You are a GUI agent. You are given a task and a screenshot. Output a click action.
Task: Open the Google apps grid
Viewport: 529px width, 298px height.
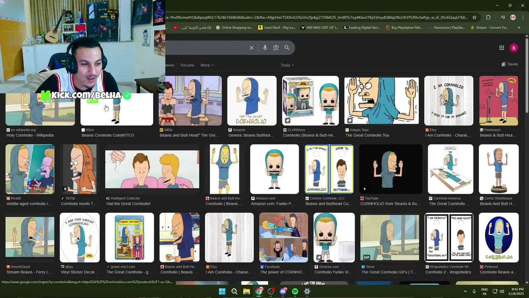501,48
